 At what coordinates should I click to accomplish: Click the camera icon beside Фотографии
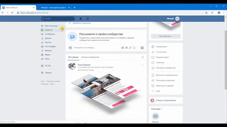pyautogui.click(x=42, y=46)
